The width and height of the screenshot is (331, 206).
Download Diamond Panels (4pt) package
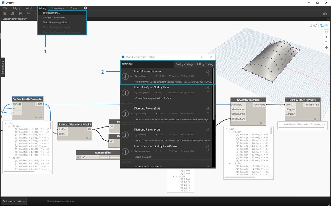click(125, 135)
